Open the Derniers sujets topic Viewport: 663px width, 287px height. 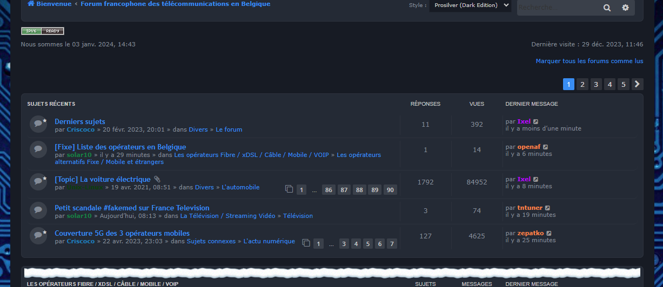click(x=80, y=121)
